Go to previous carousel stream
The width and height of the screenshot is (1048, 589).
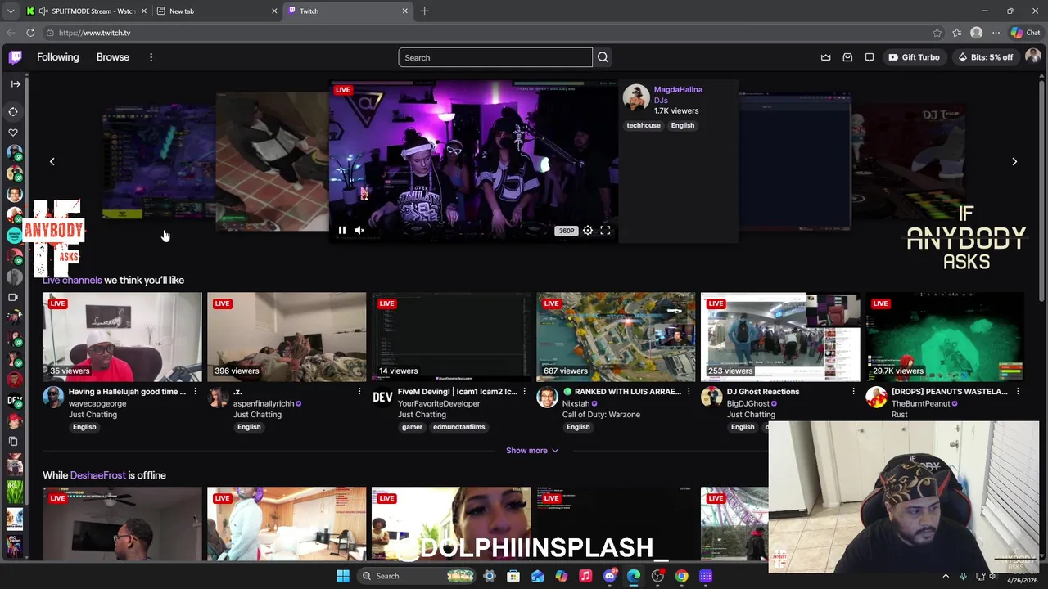tap(52, 162)
